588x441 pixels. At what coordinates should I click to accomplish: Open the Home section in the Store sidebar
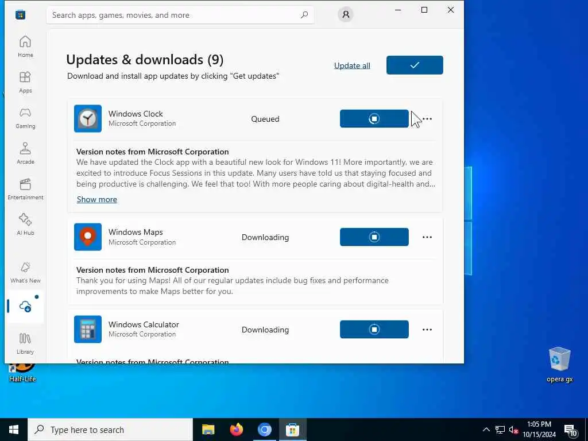[25, 47]
